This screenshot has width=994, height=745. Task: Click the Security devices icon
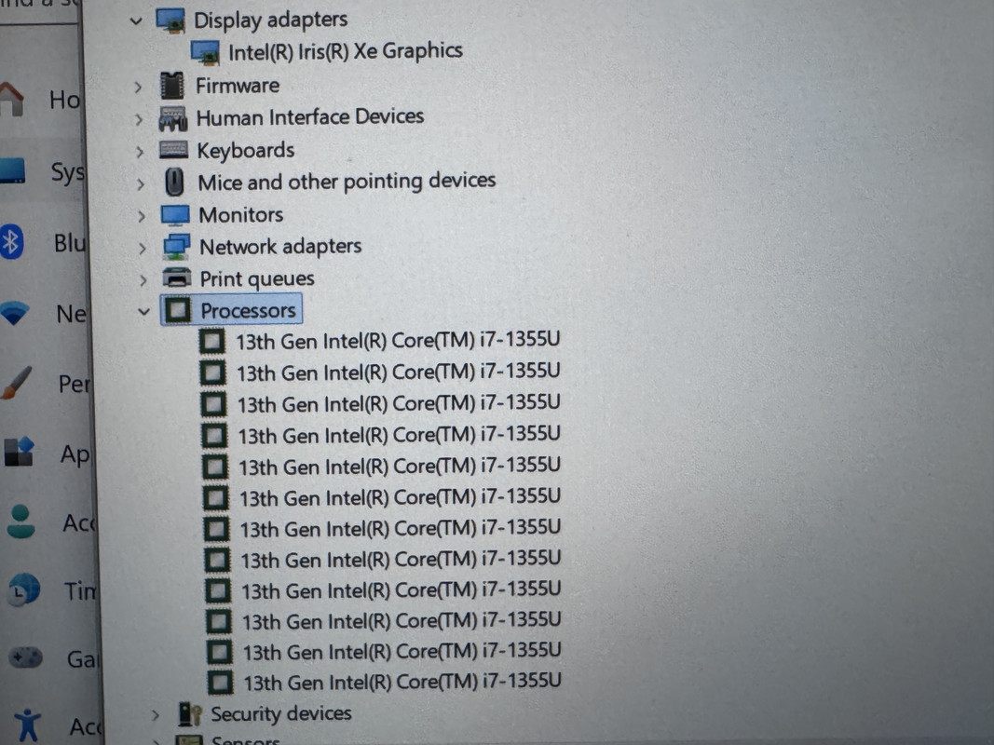pyautogui.click(x=189, y=714)
